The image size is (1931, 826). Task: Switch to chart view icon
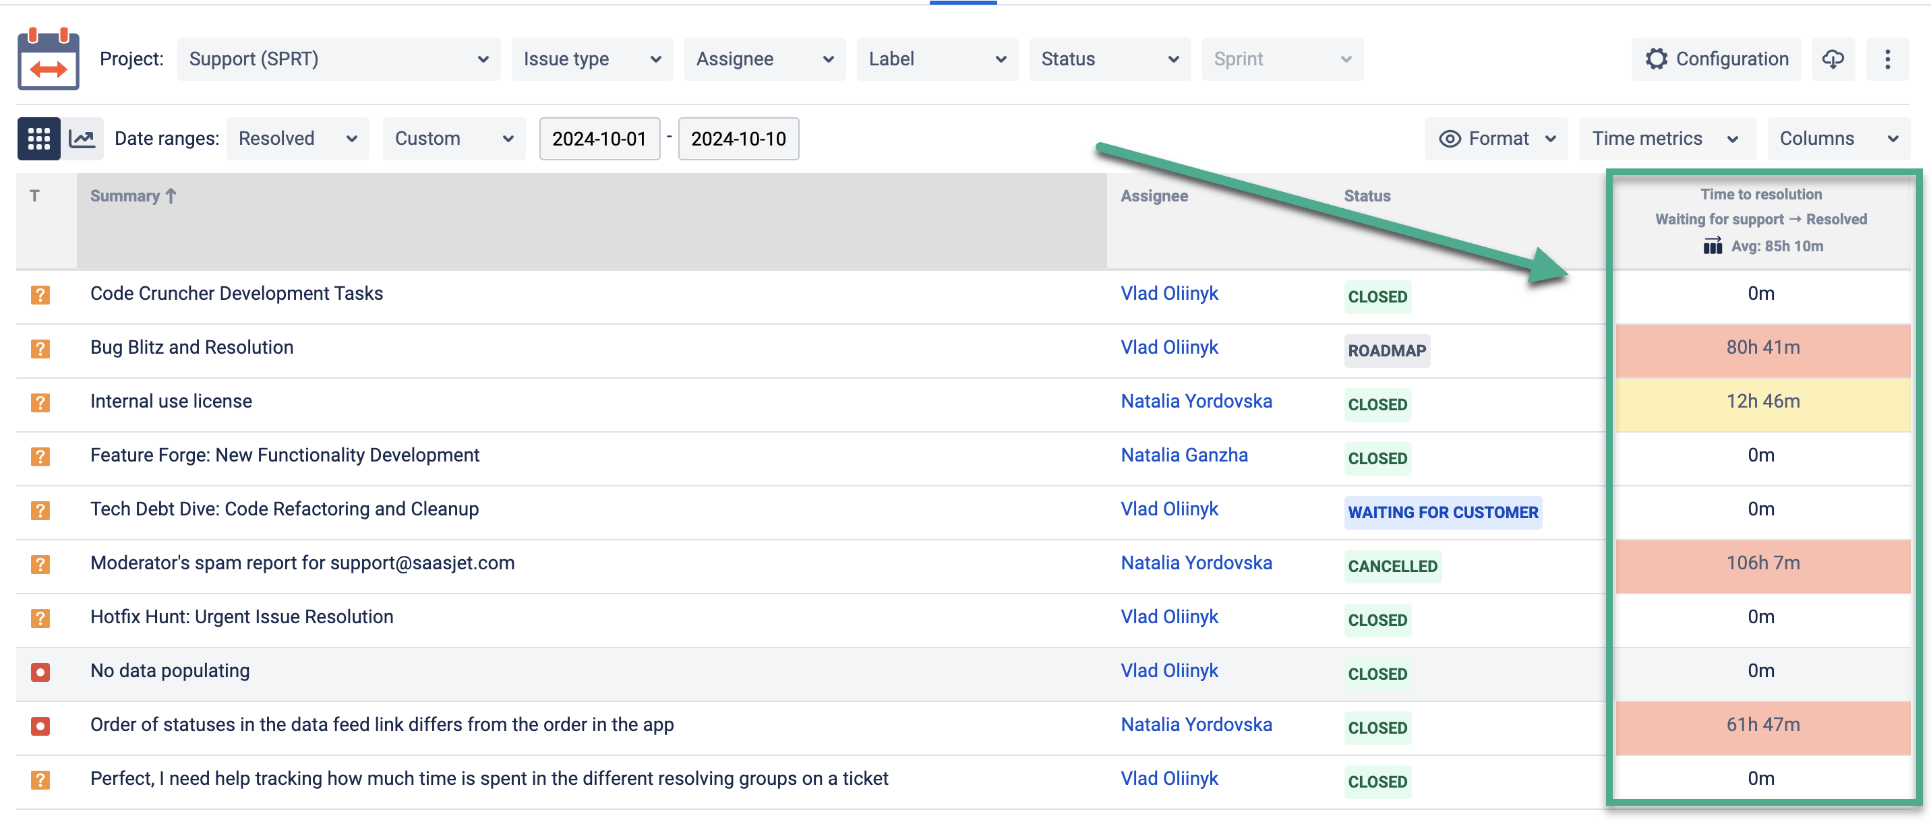pyautogui.click(x=82, y=139)
